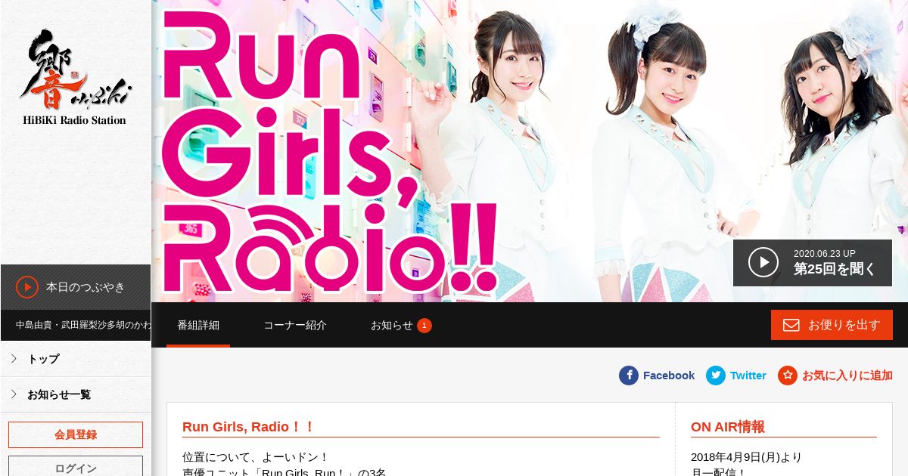Click the scrolling 中島由貴・武田羅梨沙多胡 ticker text
The height and width of the screenshot is (476, 908).
83,325
